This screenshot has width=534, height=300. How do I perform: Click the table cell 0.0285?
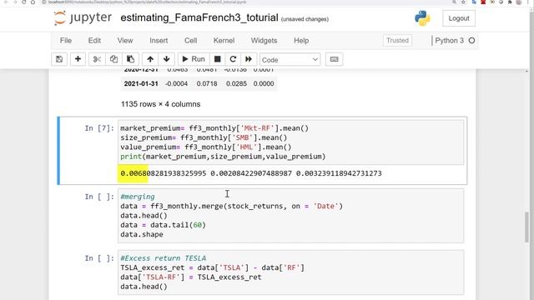click(236, 83)
